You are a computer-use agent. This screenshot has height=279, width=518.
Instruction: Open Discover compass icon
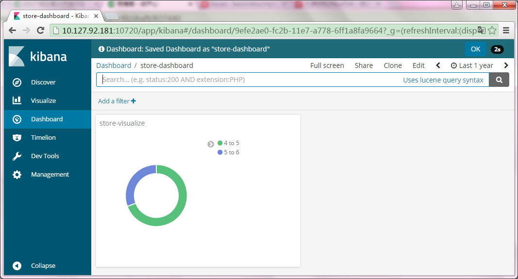[17, 82]
